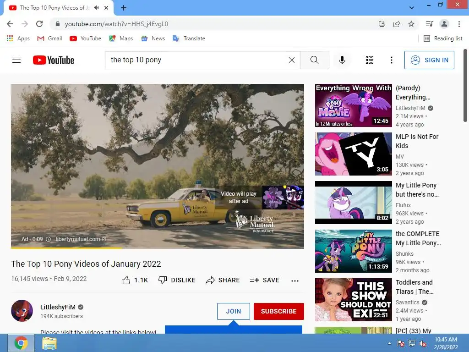The width and height of the screenshot is (469, 352).
Task: Click the red SUBSCRIBE button
Action: click(x=279, y=311)
